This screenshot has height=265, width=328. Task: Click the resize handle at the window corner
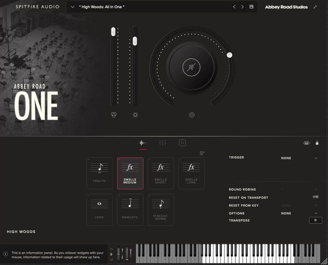(x=325, y=262)
